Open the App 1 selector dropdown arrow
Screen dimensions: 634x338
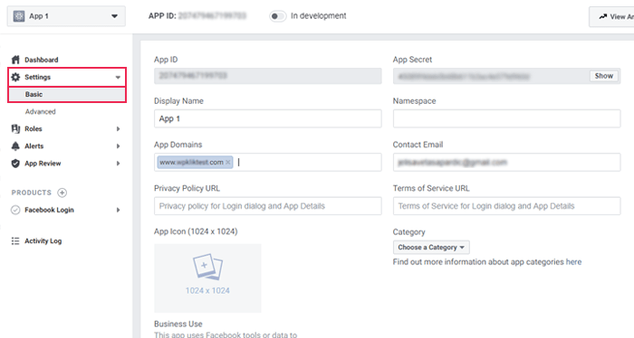click(114, 16)
